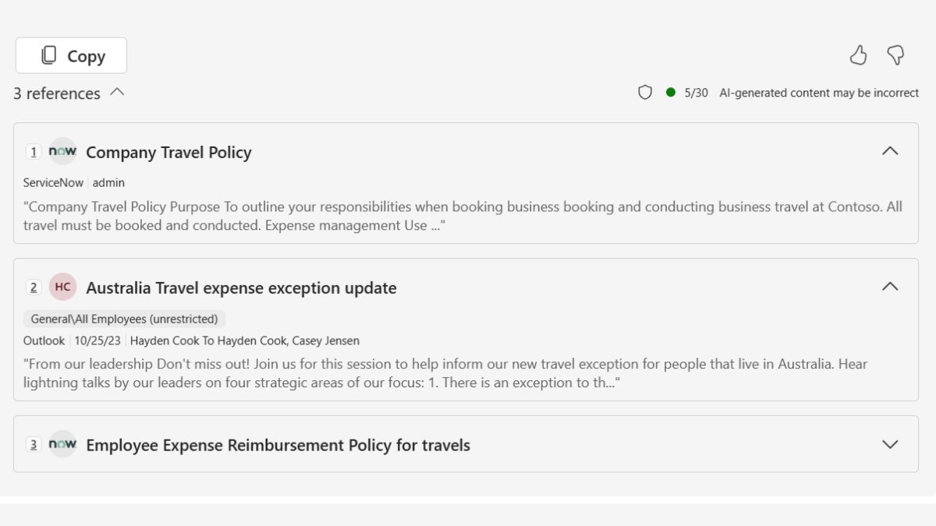The image size is (936, 526).
Task: Collapse the Australia Travel expense exception reference
Action: pos(889,287)
